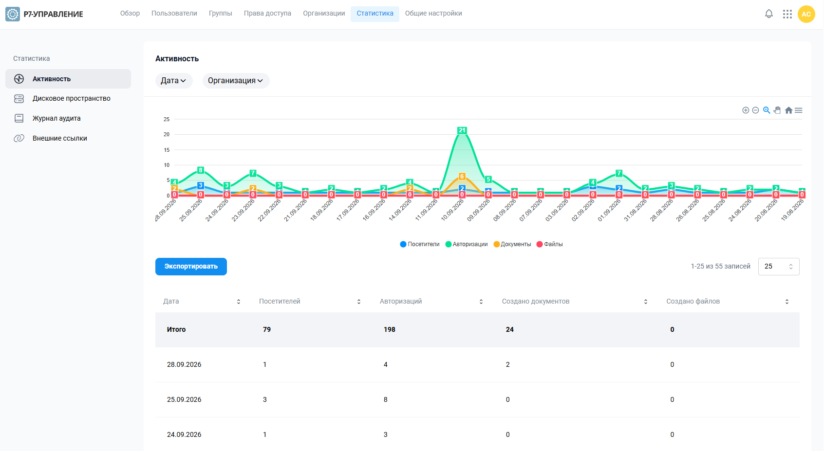Reset chart zoom with home icon
824x451 pixels.
(788, 110)
